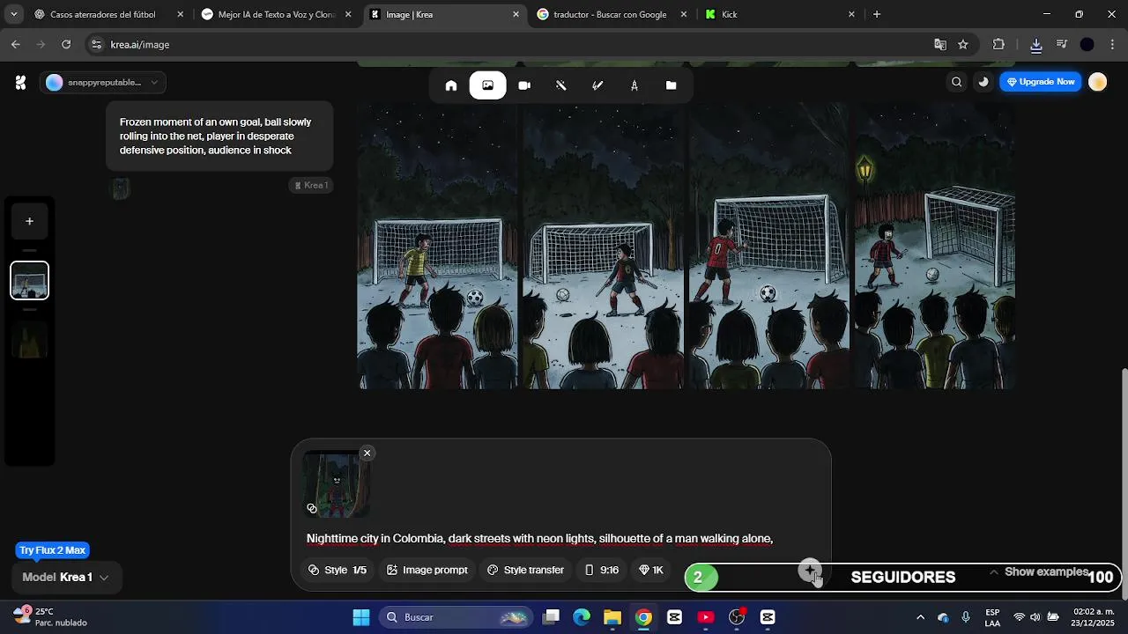Switch to traductor Google search tab
Screen dimensions: 1128x634
[610, 14]
